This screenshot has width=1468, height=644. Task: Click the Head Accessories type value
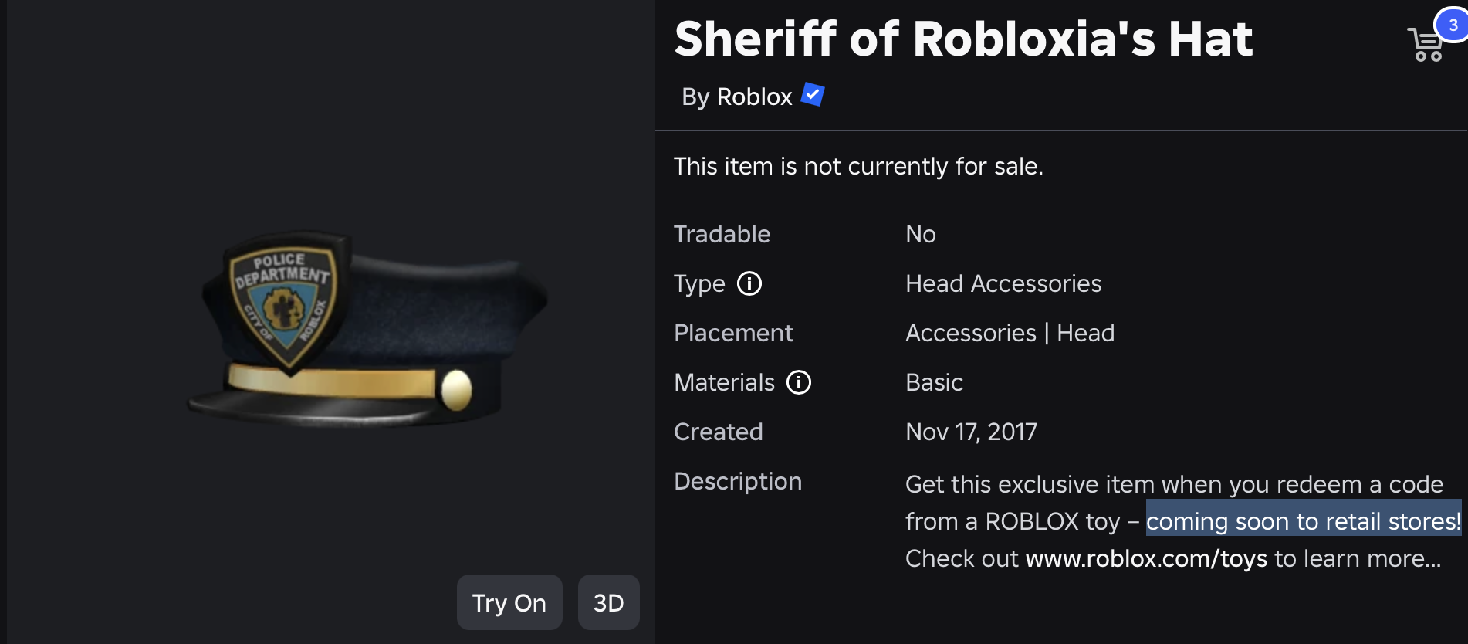[1003, 284]
